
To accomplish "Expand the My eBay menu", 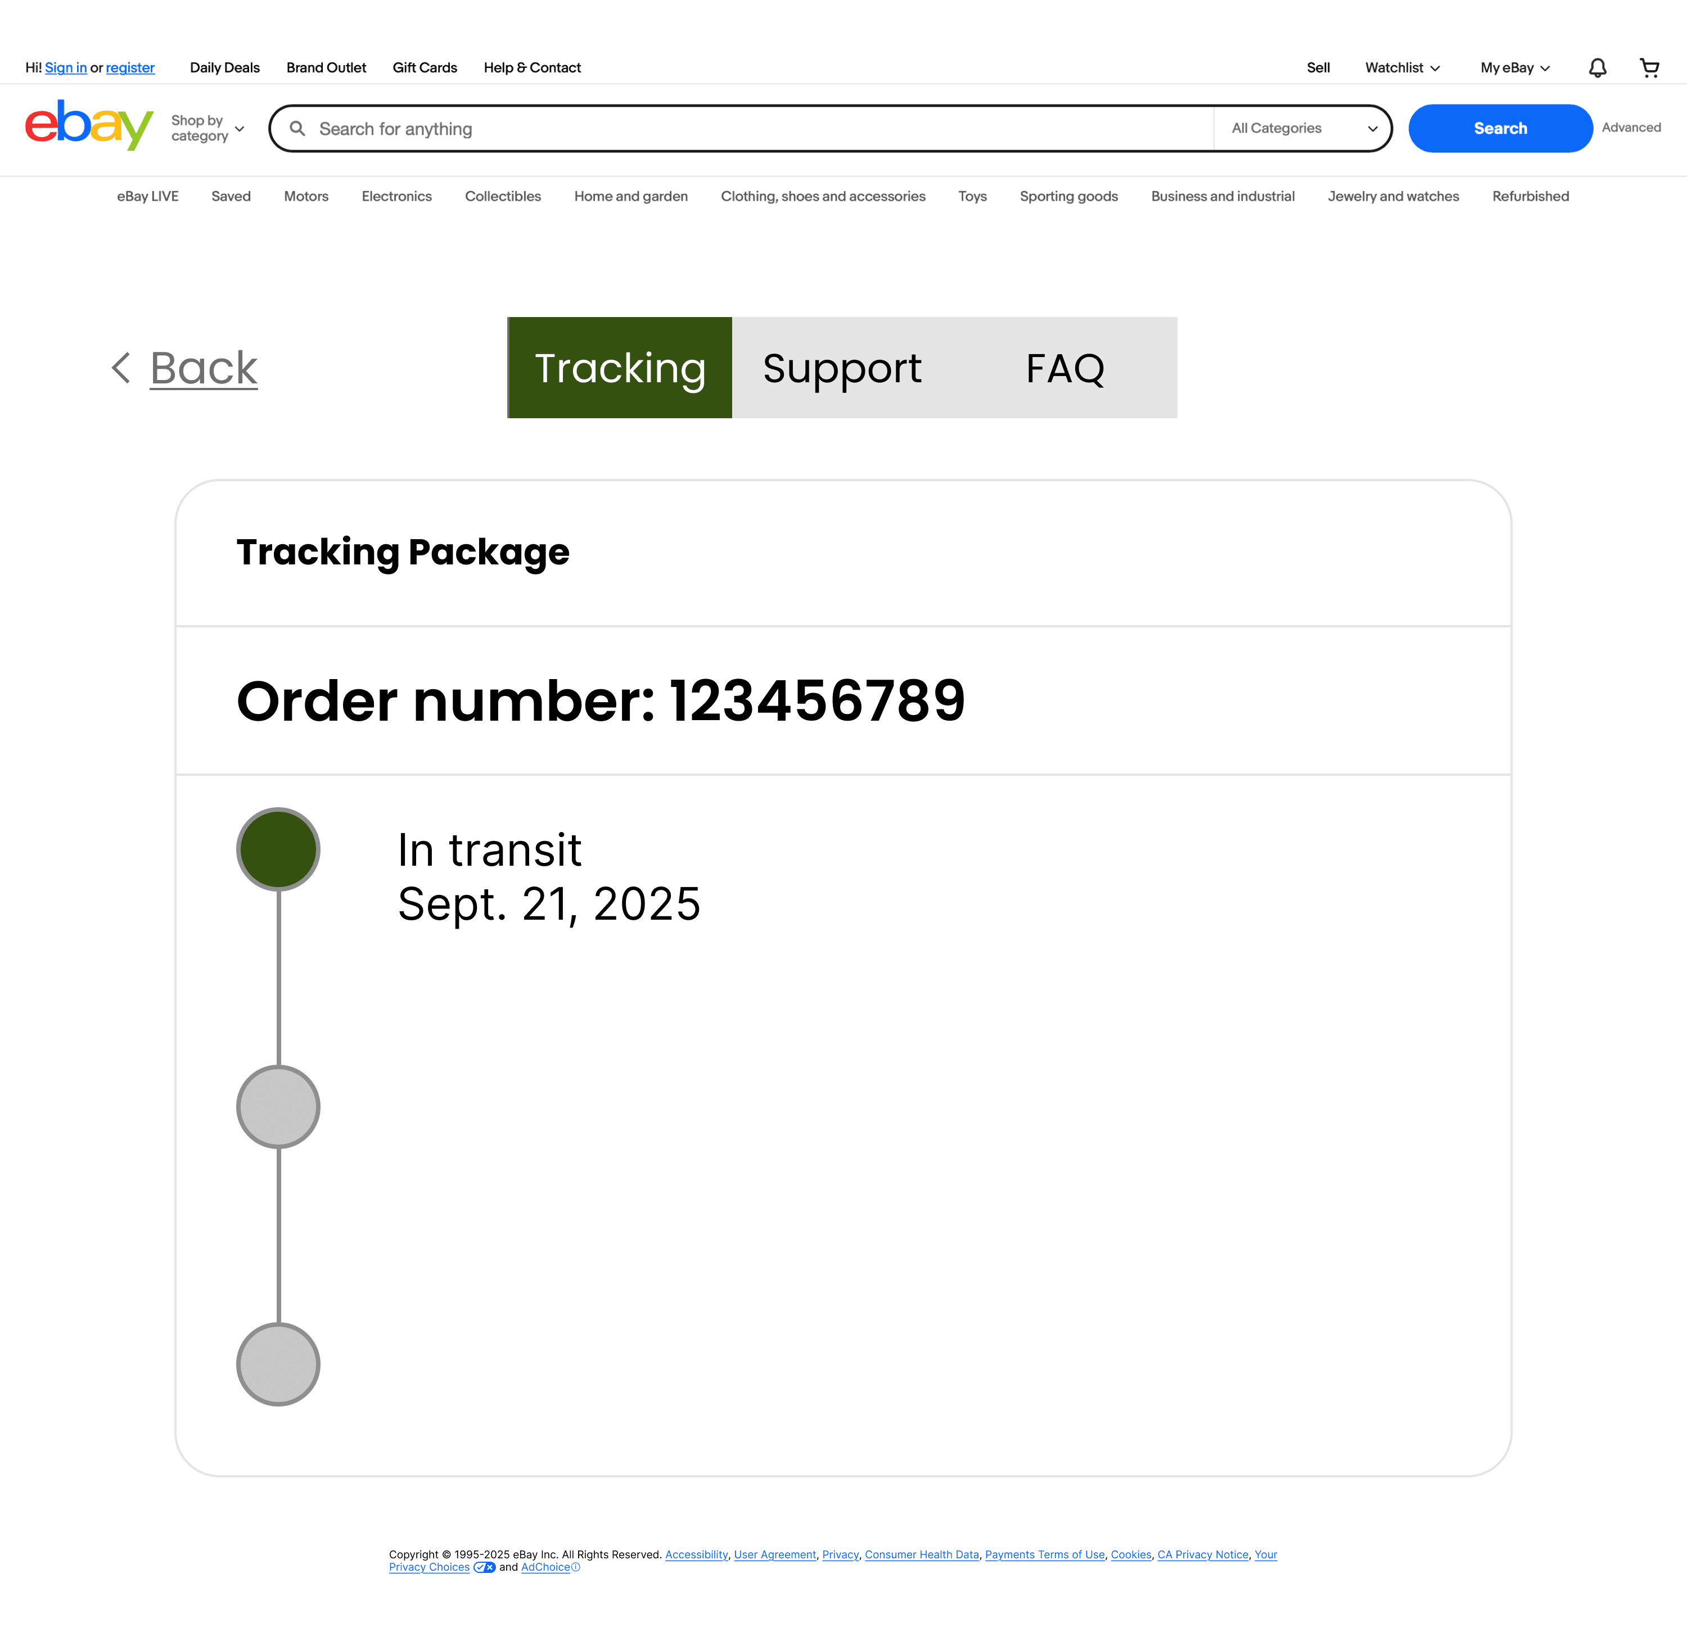I will [x=1514, y=67].
